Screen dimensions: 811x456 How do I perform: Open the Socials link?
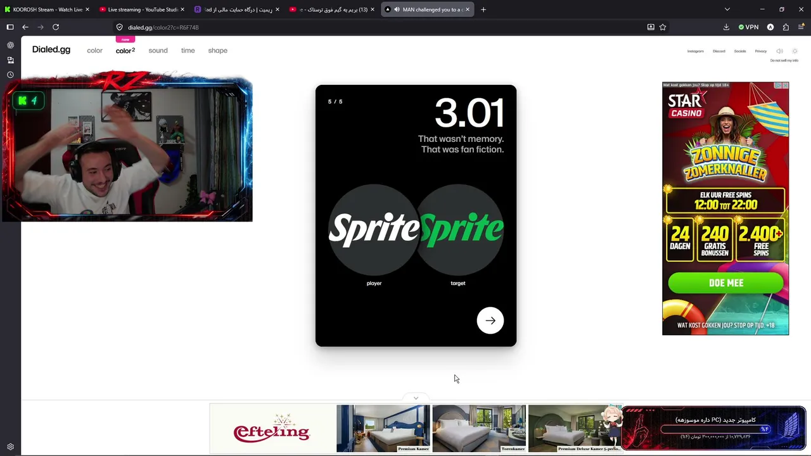[740, 51]
